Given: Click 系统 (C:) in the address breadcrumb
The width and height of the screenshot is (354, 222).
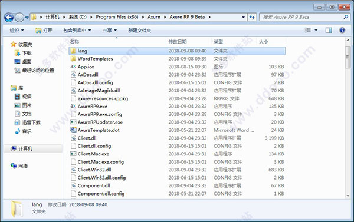Looking at the screenshot, I should pyautogui.click(x=77, y=17).
